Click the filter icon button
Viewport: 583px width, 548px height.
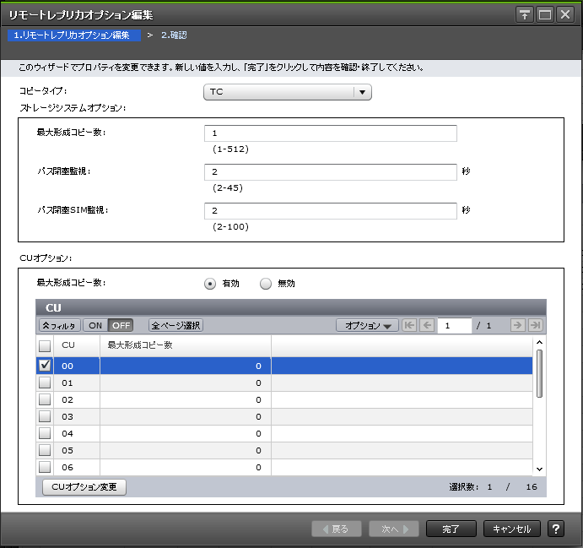pos(59,325)
